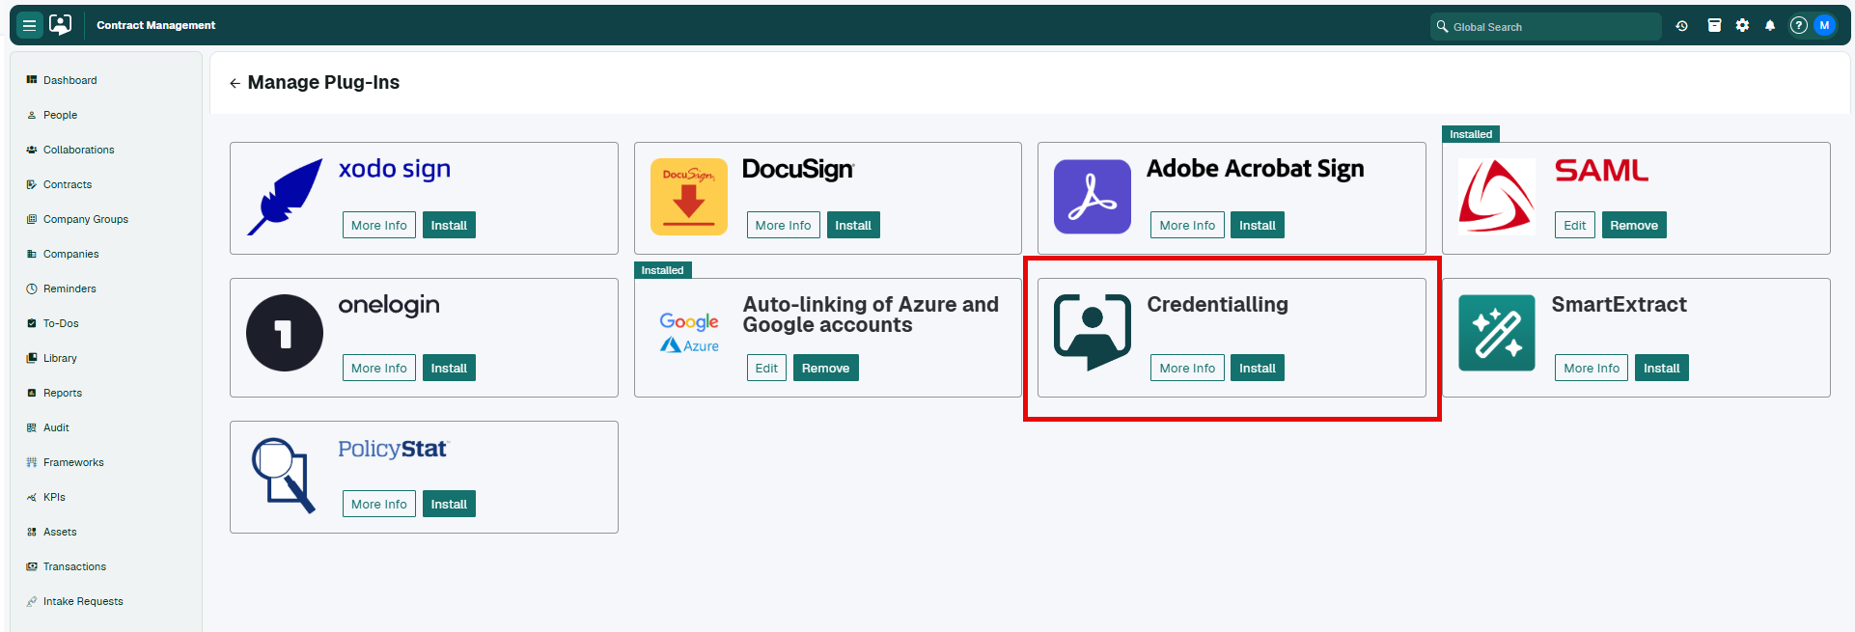Click the Installed badge above Auto-linking card
This screenshot has width=1855, height=632.
(662, 270)
